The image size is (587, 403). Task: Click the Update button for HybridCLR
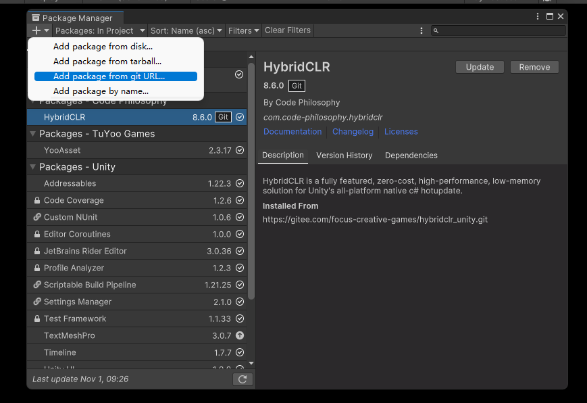click(x=480, y=67)
